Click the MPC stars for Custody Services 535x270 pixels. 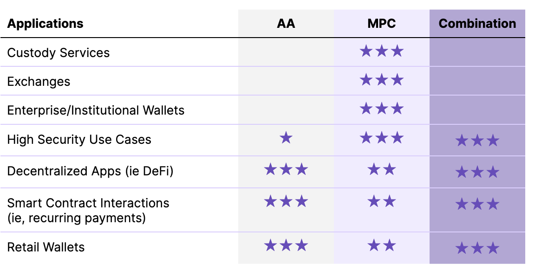(x=381, y=51)
